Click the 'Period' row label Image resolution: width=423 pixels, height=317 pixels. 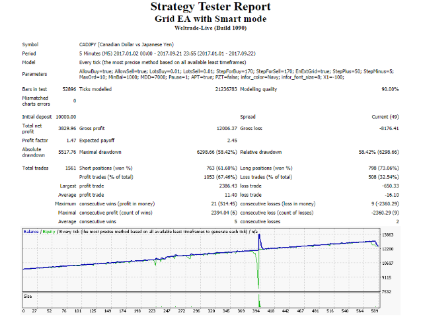coord(29,53)
